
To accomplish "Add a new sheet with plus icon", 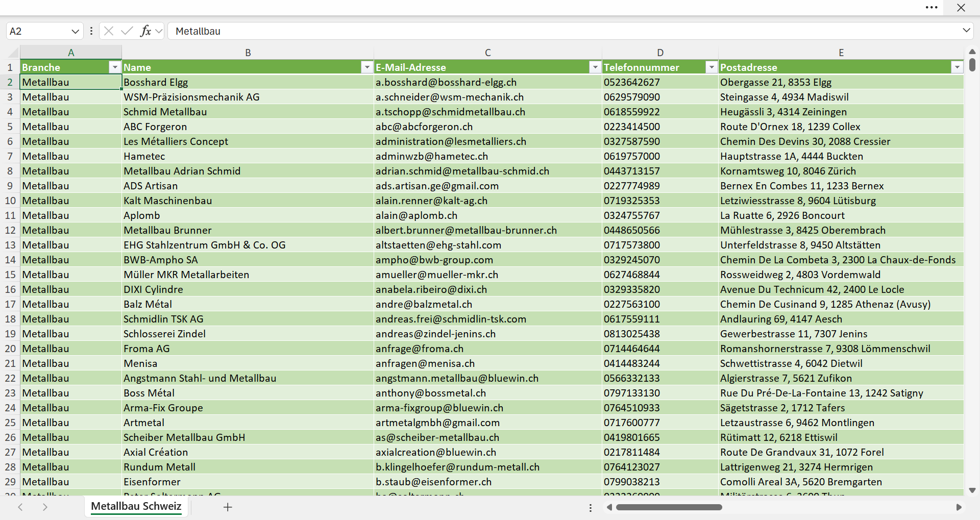I will [228, 507].
